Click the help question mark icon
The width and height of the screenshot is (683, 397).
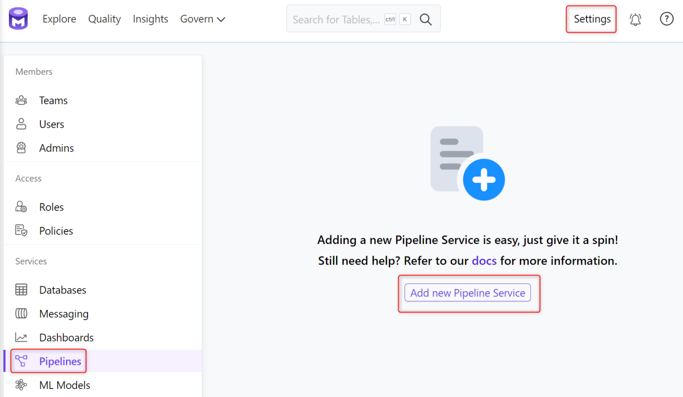[x=667, y=19]
